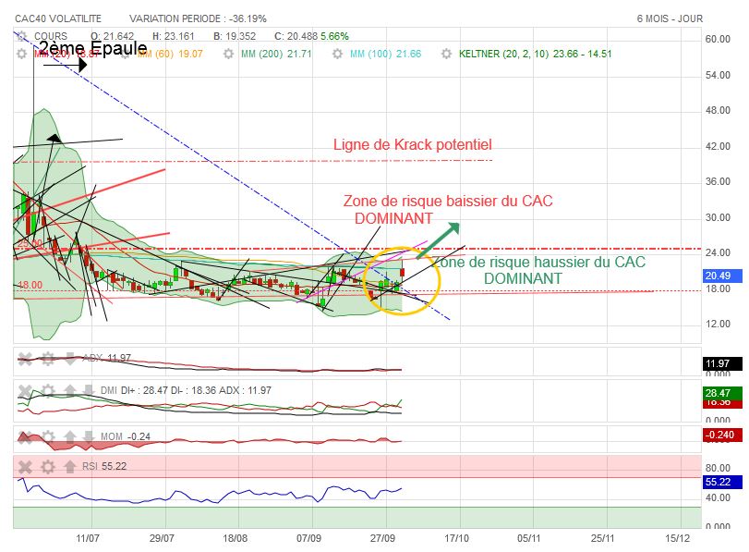
Task: Click the 05/11 date axis label
Action: [529, 538]
